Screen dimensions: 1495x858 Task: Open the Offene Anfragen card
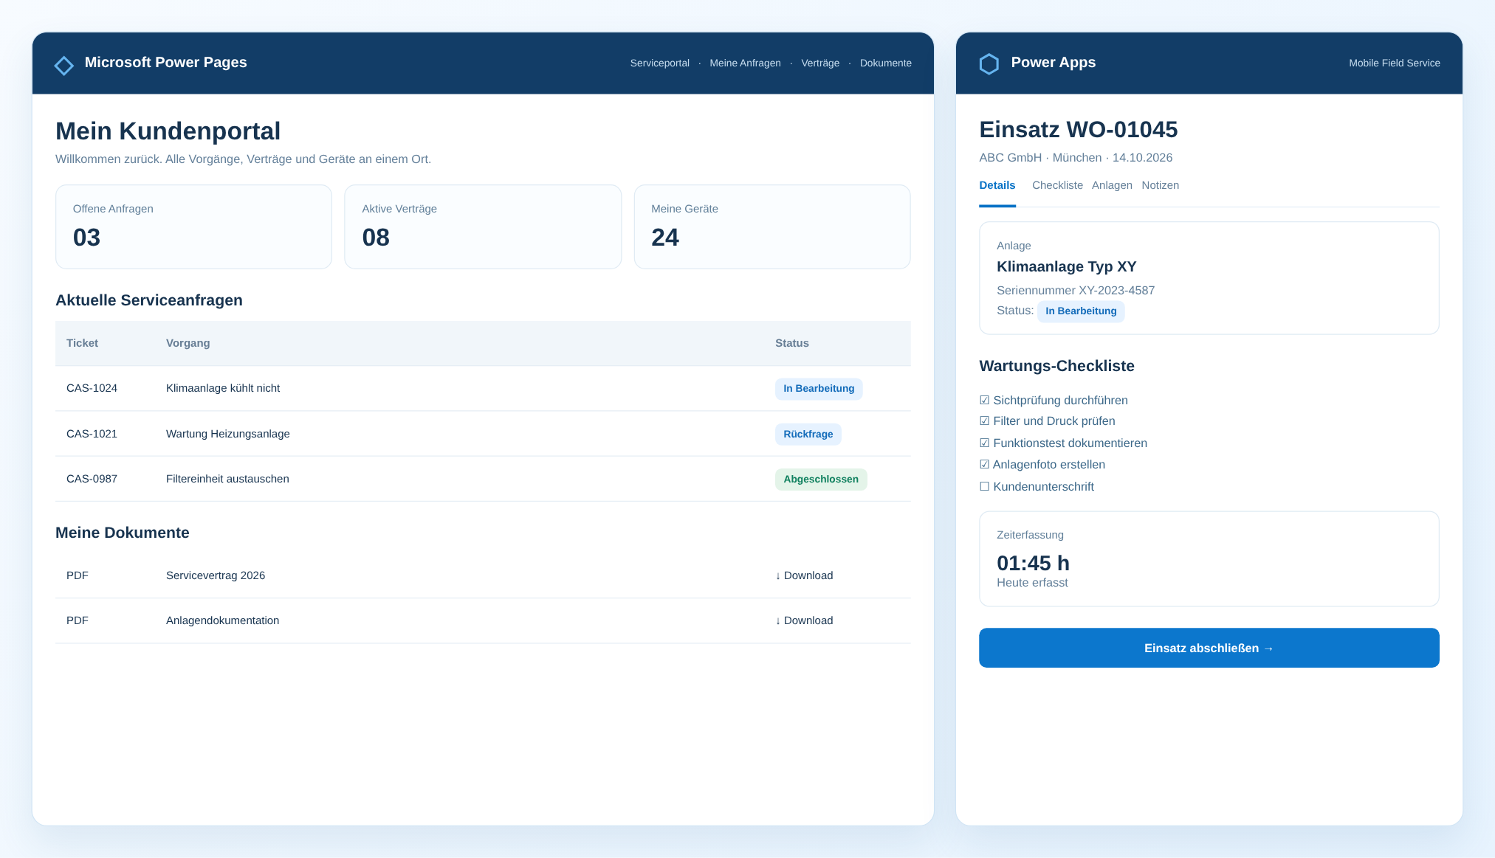(x=193, y=226)
